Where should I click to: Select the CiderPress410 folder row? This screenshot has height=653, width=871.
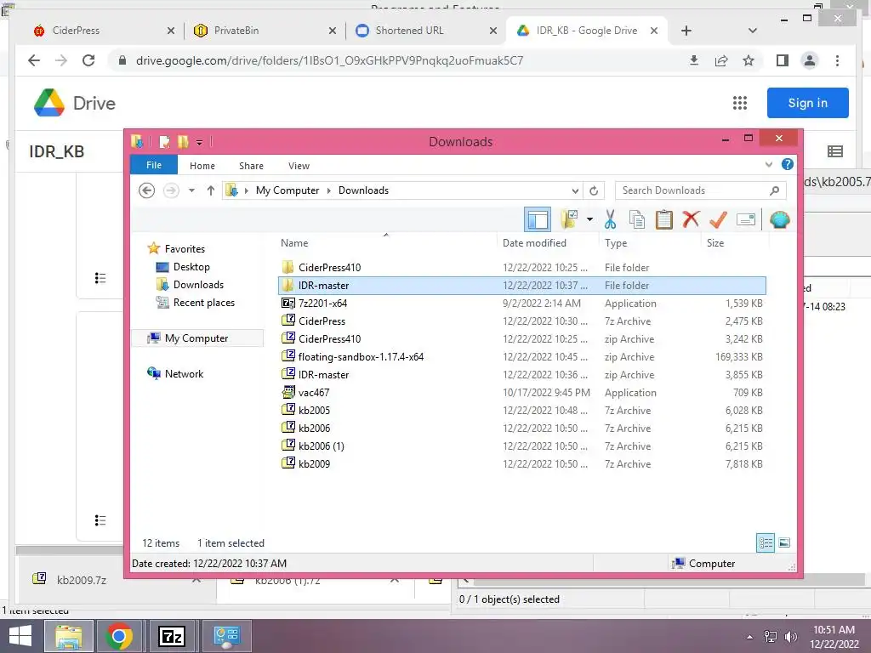(x=521, y=268)
